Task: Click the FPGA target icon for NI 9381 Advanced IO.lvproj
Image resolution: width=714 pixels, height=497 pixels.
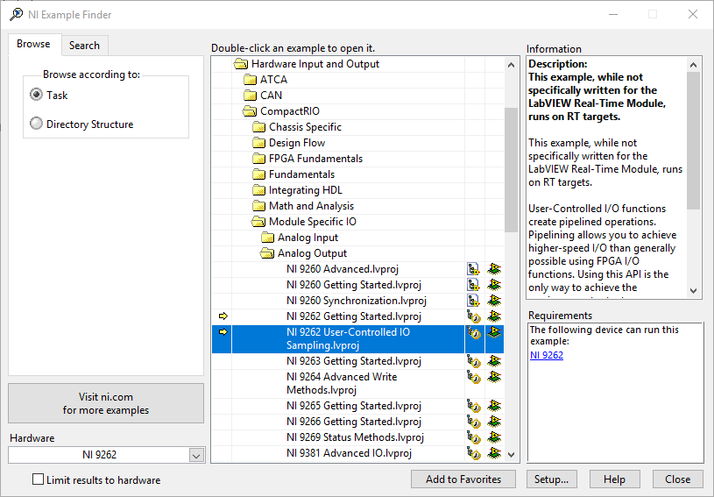Action: pos(494,453)
